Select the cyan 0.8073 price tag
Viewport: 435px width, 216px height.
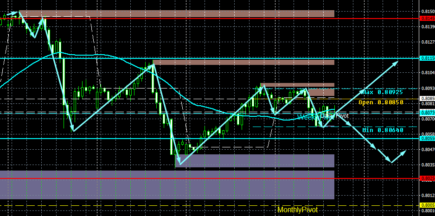428,113
